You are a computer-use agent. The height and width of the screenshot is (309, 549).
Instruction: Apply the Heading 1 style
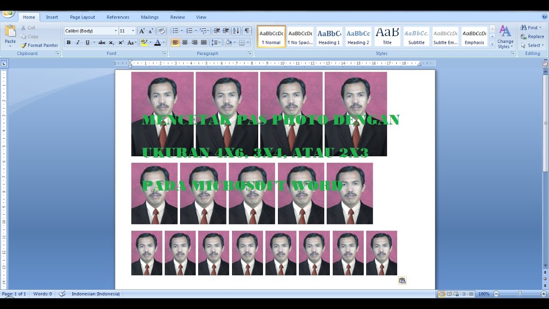pyautogui.click(x=329, y=36)
